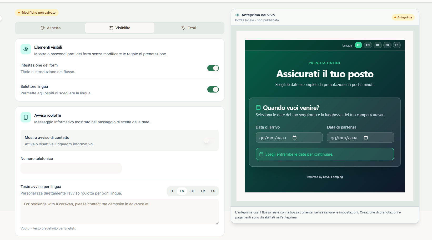Click the Numero telefonico input field
This screenshot has height=240, width=432.
tap(71, 168)
